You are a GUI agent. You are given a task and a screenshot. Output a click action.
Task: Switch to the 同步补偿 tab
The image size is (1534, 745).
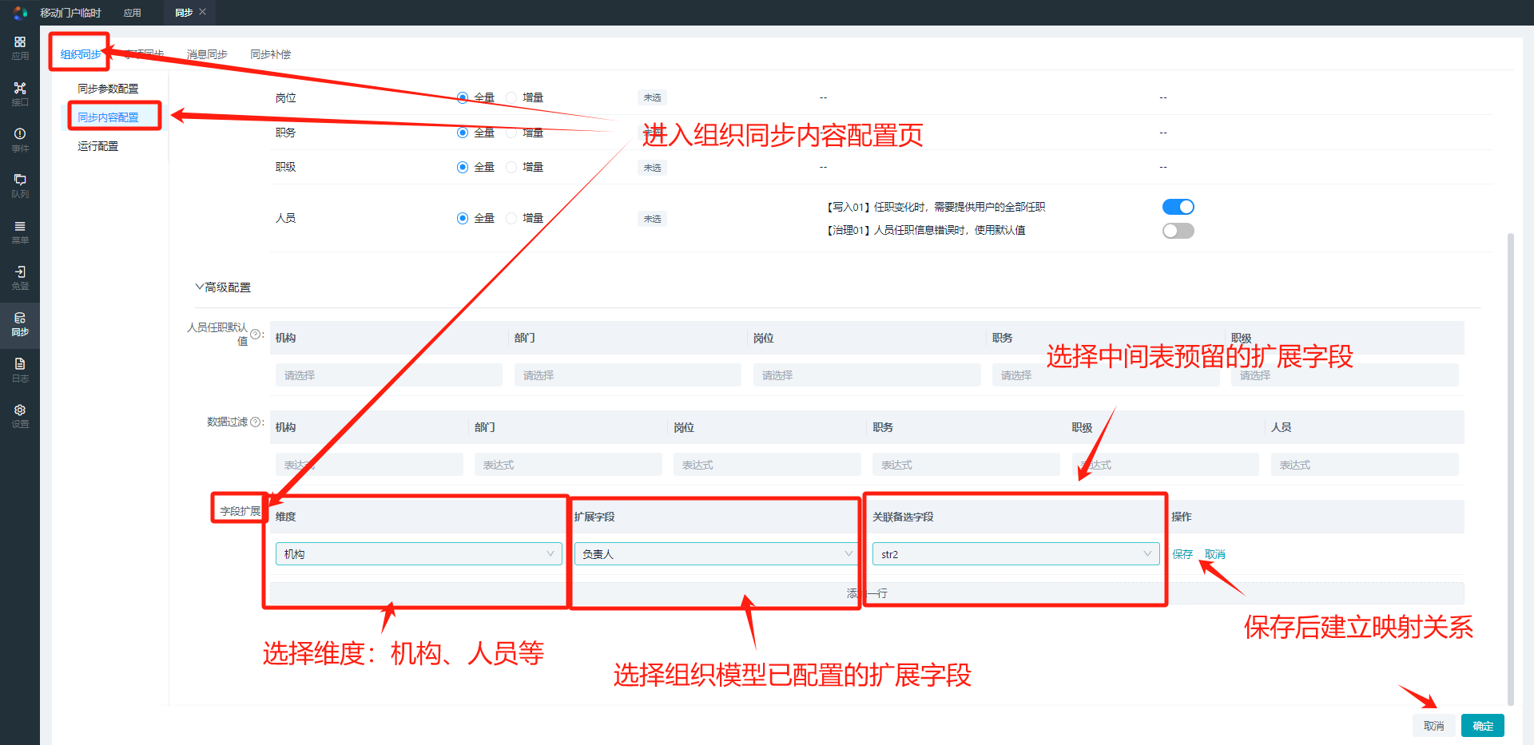[x=270, y=54]
